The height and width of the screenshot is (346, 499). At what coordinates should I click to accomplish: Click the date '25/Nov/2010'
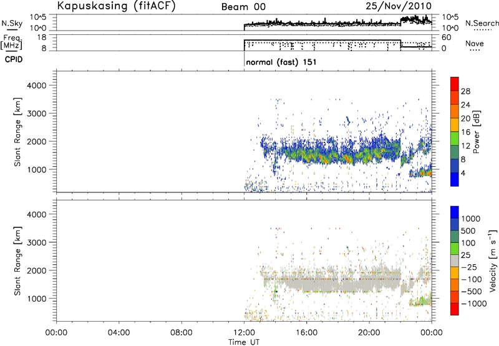click(399, 6)
